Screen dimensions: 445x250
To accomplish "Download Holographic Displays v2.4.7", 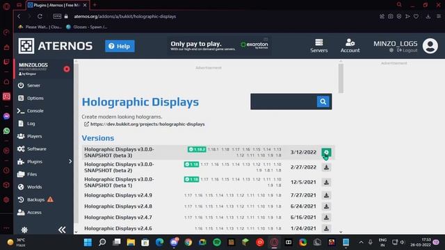I will click(326, 217).
